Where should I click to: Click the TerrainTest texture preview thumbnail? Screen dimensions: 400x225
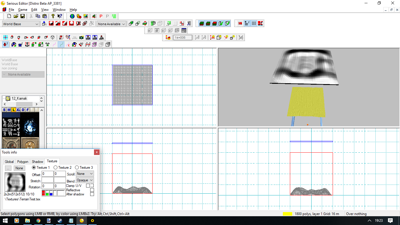15,182
